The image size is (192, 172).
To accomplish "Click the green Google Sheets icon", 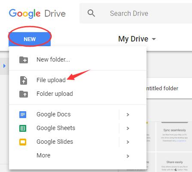I will point(23,128).
